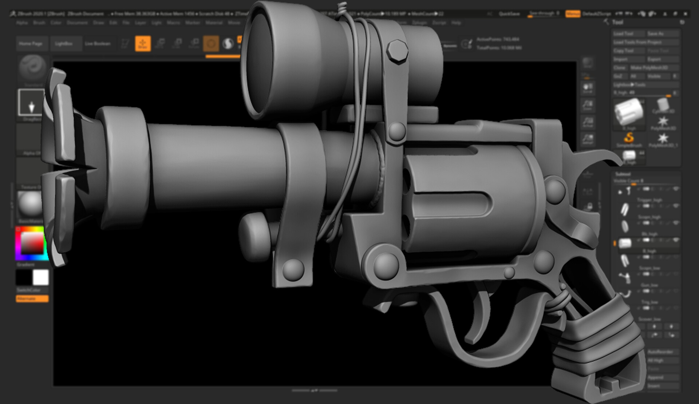Select the Move mode icon in top toolbar
Screen dimensions: 699x404
tap(160, 43)
